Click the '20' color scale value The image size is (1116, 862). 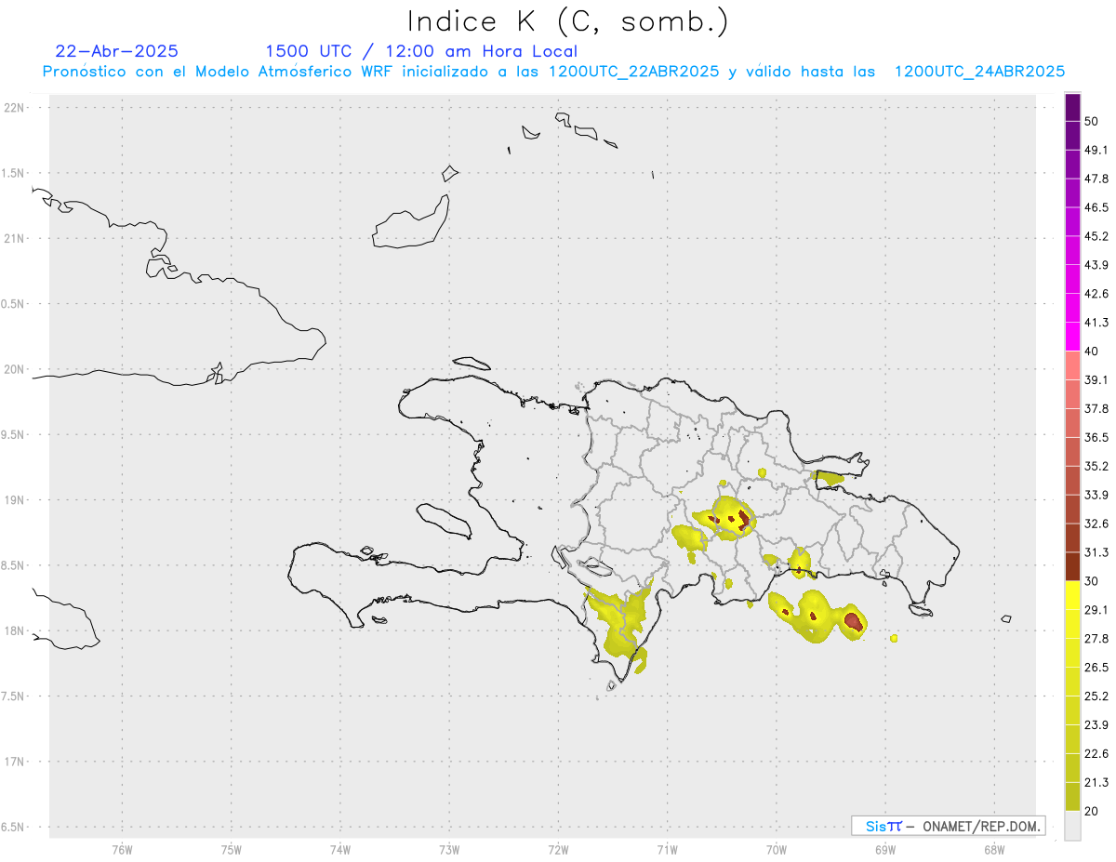point(1092,811)
